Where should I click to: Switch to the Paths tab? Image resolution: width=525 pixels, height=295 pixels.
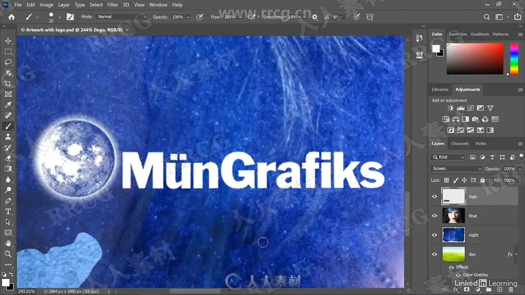(481, 143)
